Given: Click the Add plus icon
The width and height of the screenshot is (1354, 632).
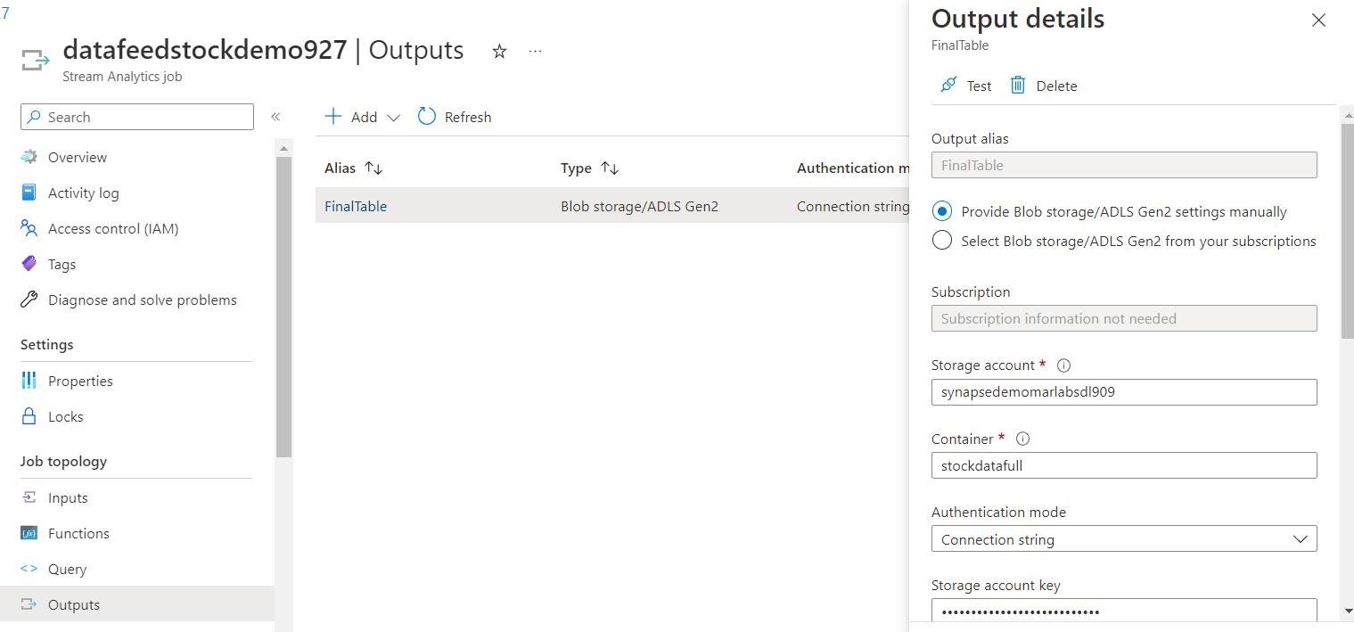Looking at the screenshot, I should pos(333,116).
